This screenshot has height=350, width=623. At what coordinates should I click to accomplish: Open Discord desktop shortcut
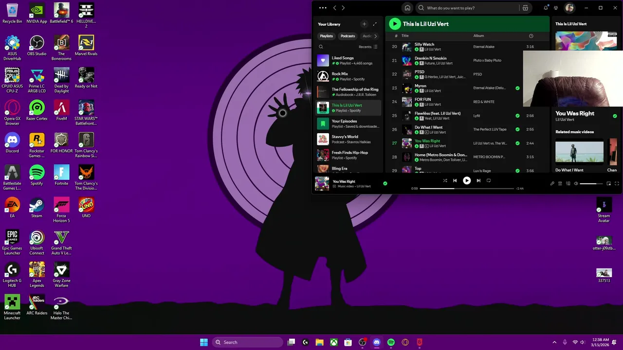12,143
